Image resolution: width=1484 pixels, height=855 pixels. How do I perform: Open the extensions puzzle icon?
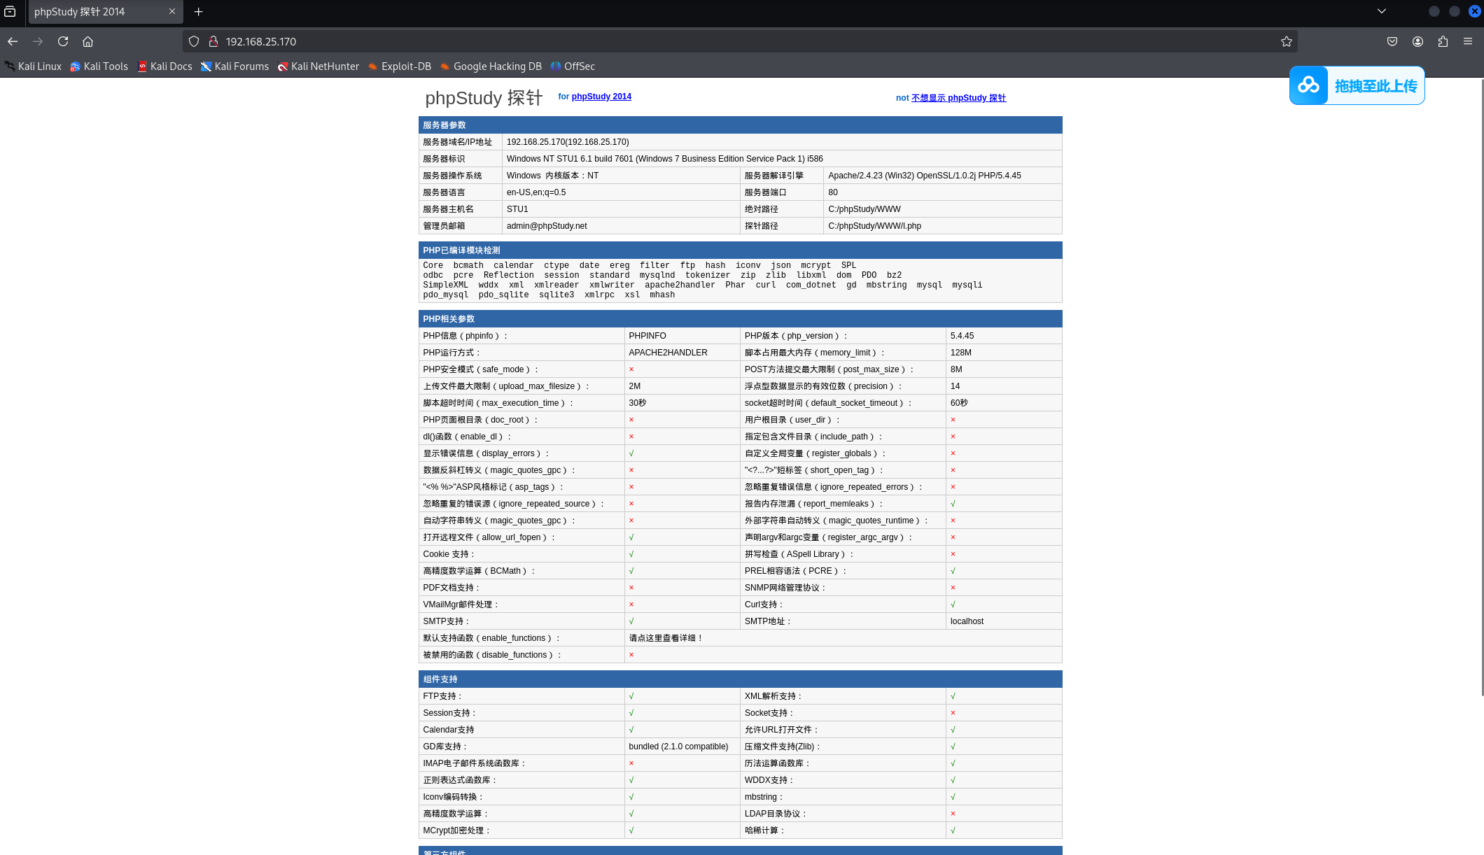click(1443, 41)
